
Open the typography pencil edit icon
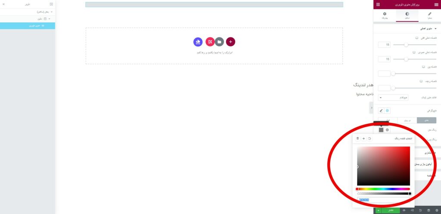click(x=381, y=110)
